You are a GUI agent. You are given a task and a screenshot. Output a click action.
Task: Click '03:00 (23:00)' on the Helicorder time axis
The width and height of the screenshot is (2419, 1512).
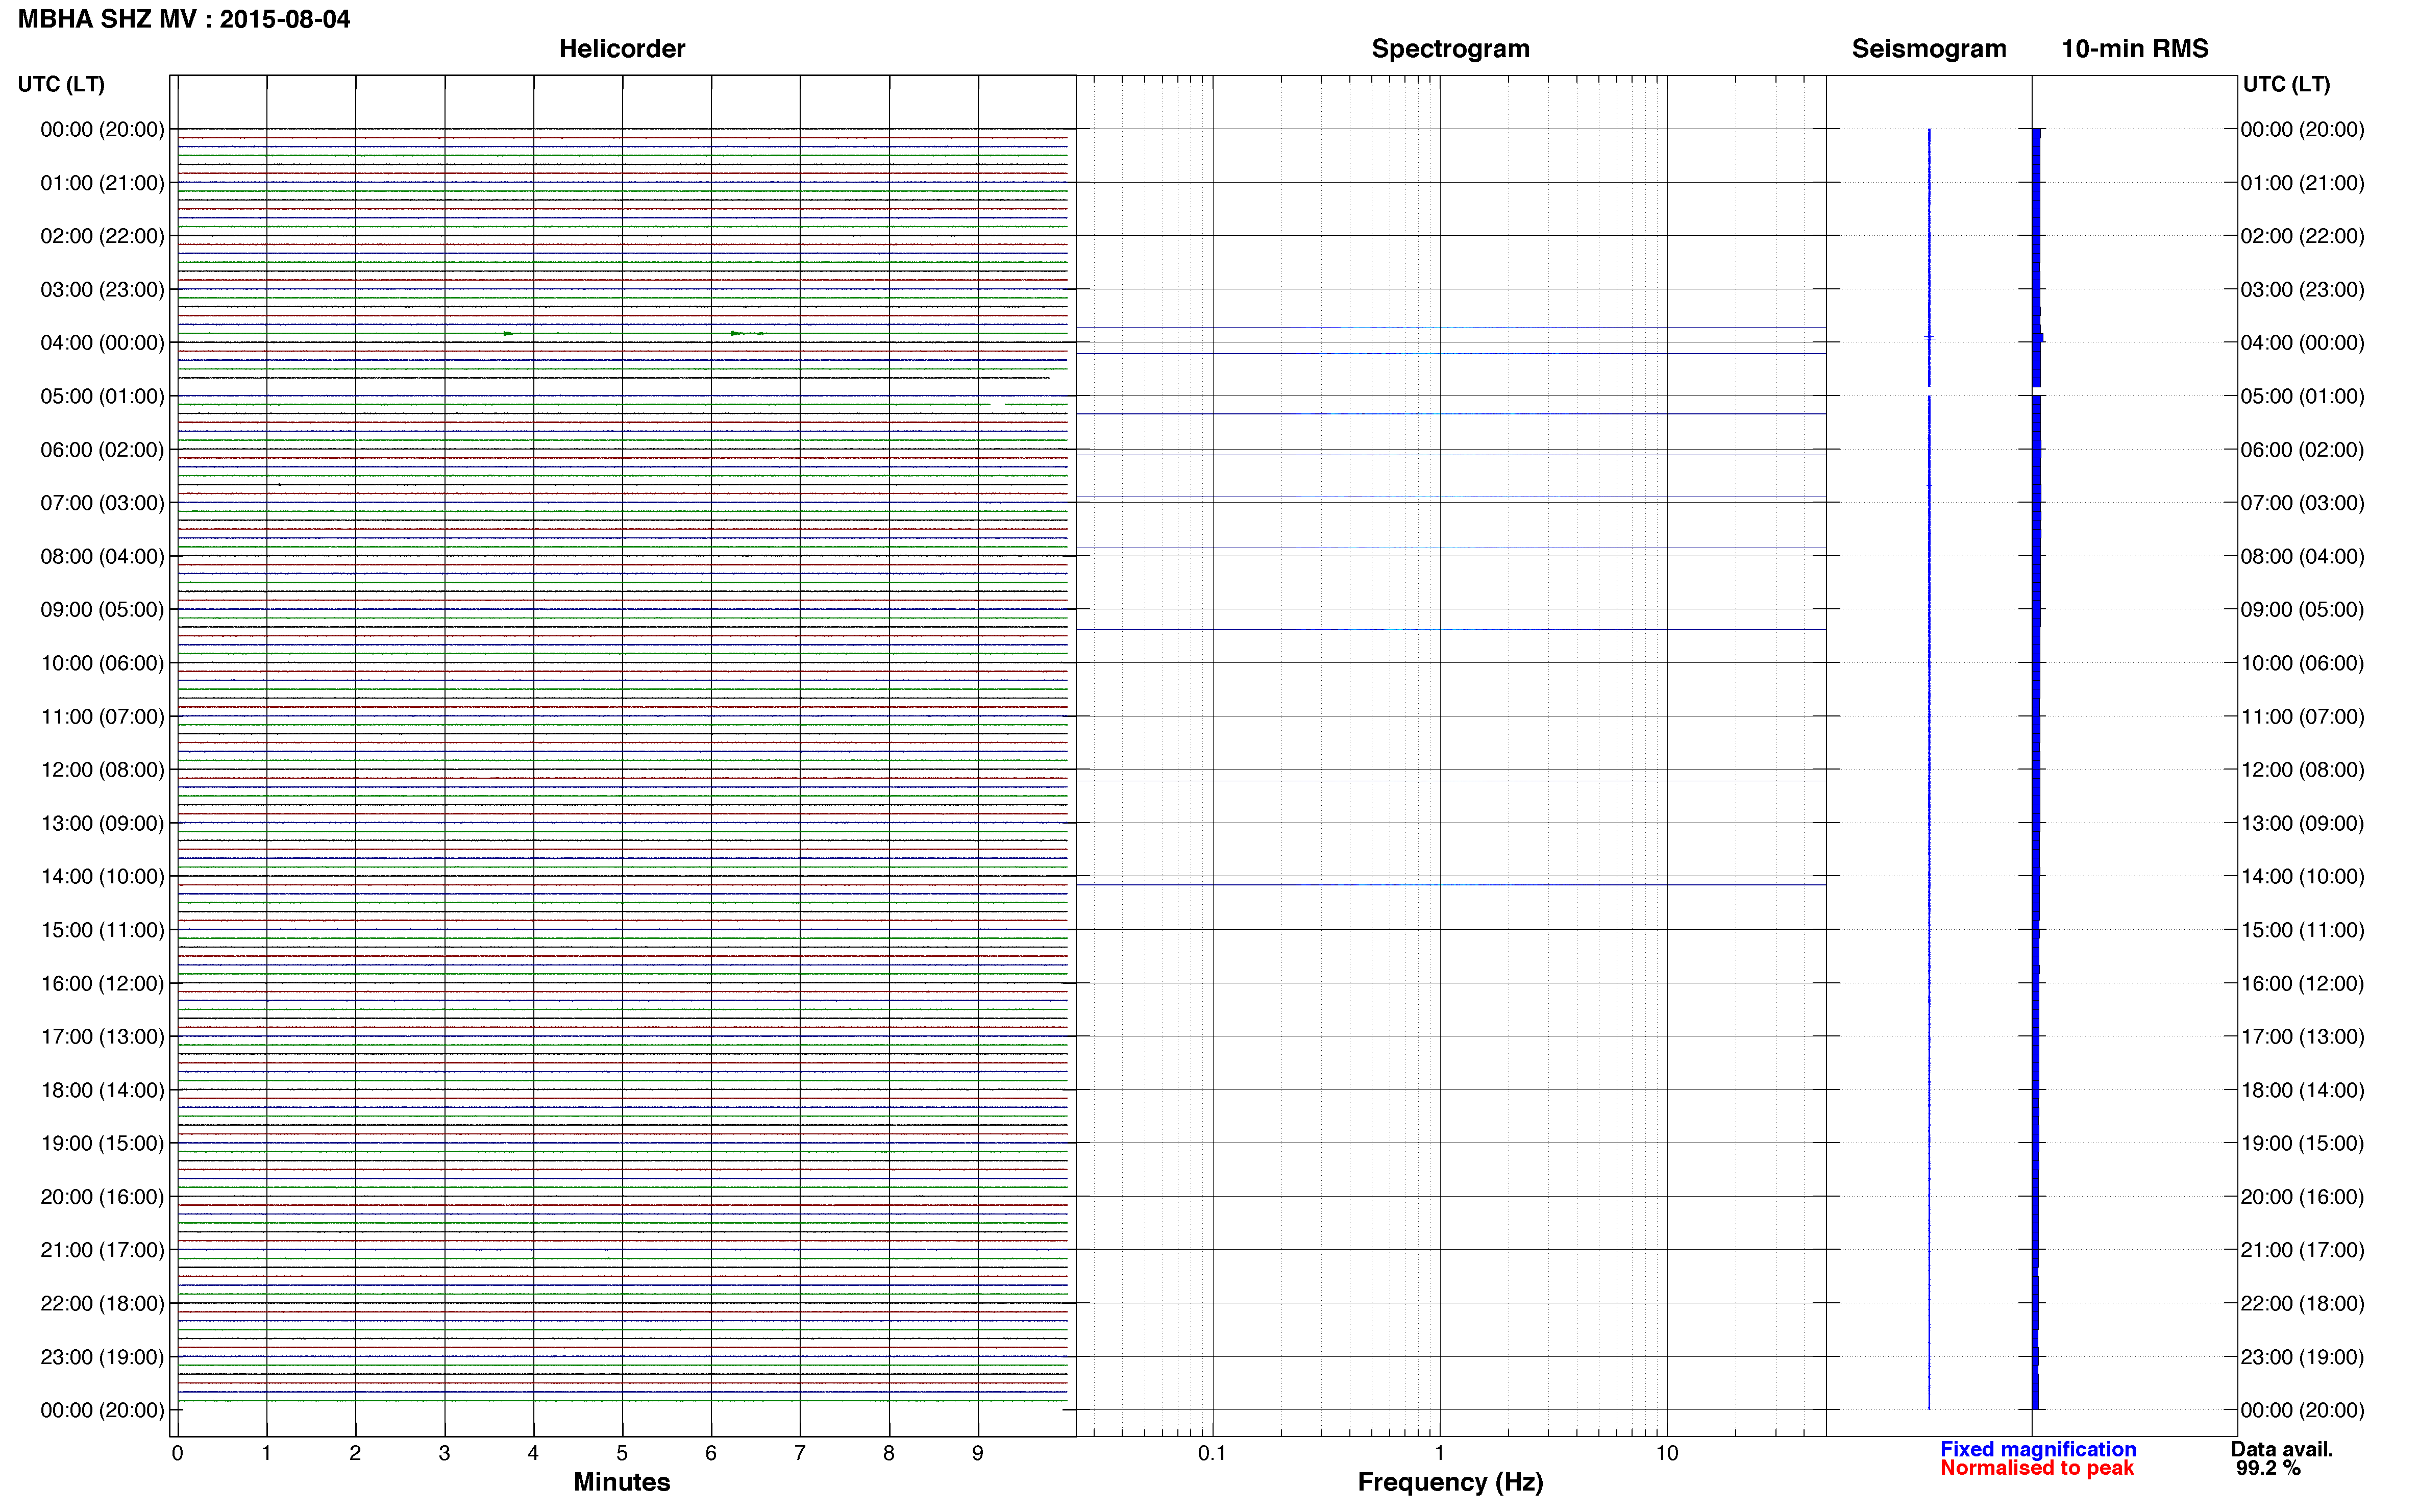[102, 290]
